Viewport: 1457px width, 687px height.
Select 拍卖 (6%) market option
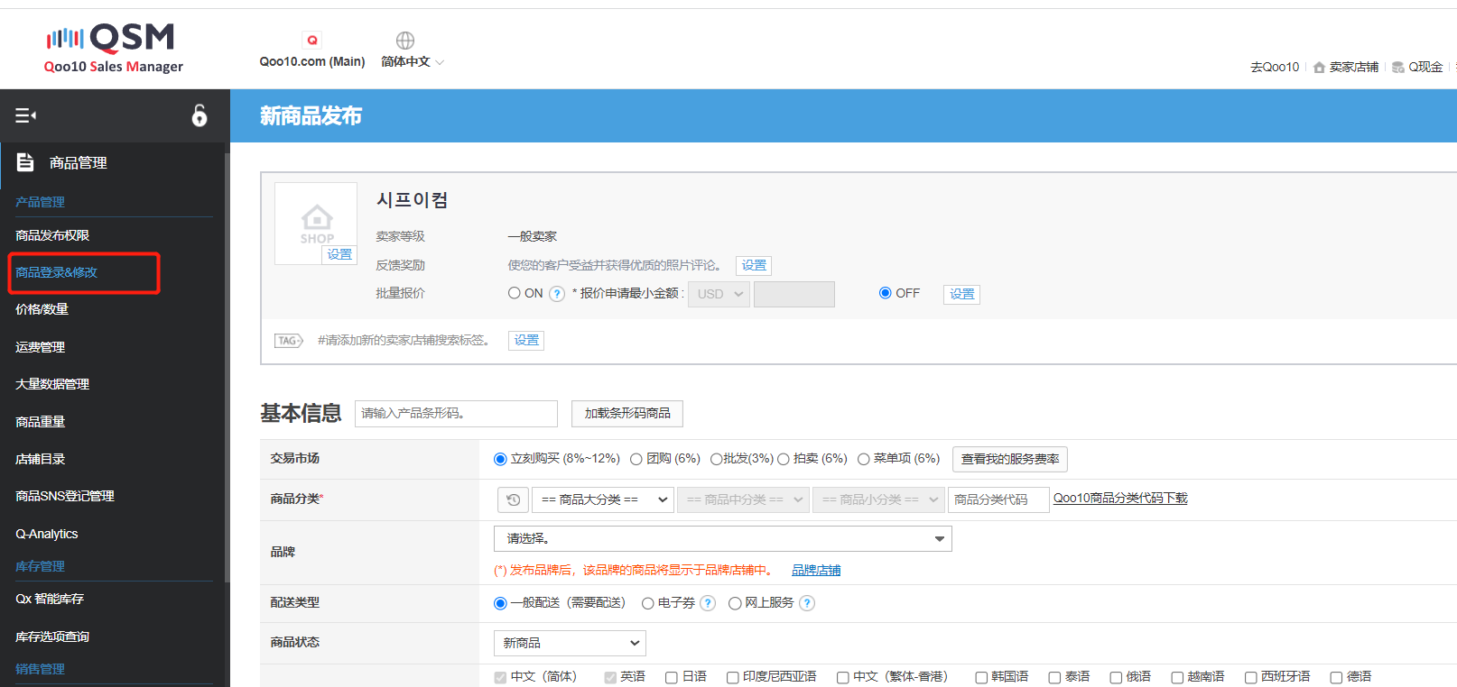[x=784, y=459]
